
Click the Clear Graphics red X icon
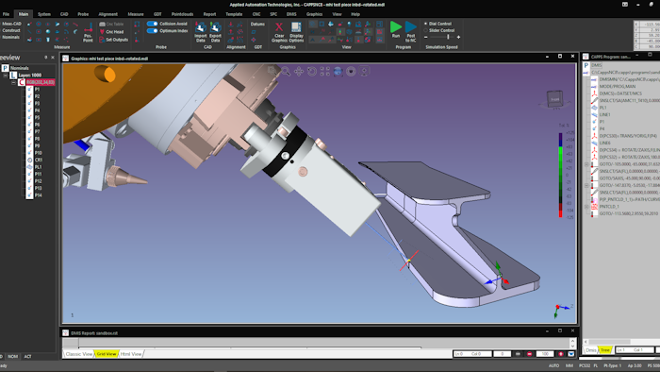279,27
